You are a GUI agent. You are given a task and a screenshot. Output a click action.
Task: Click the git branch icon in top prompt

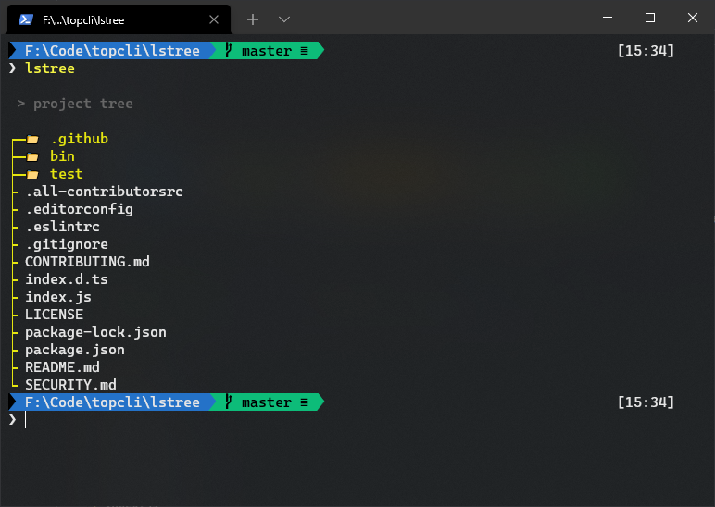[229, 50]
